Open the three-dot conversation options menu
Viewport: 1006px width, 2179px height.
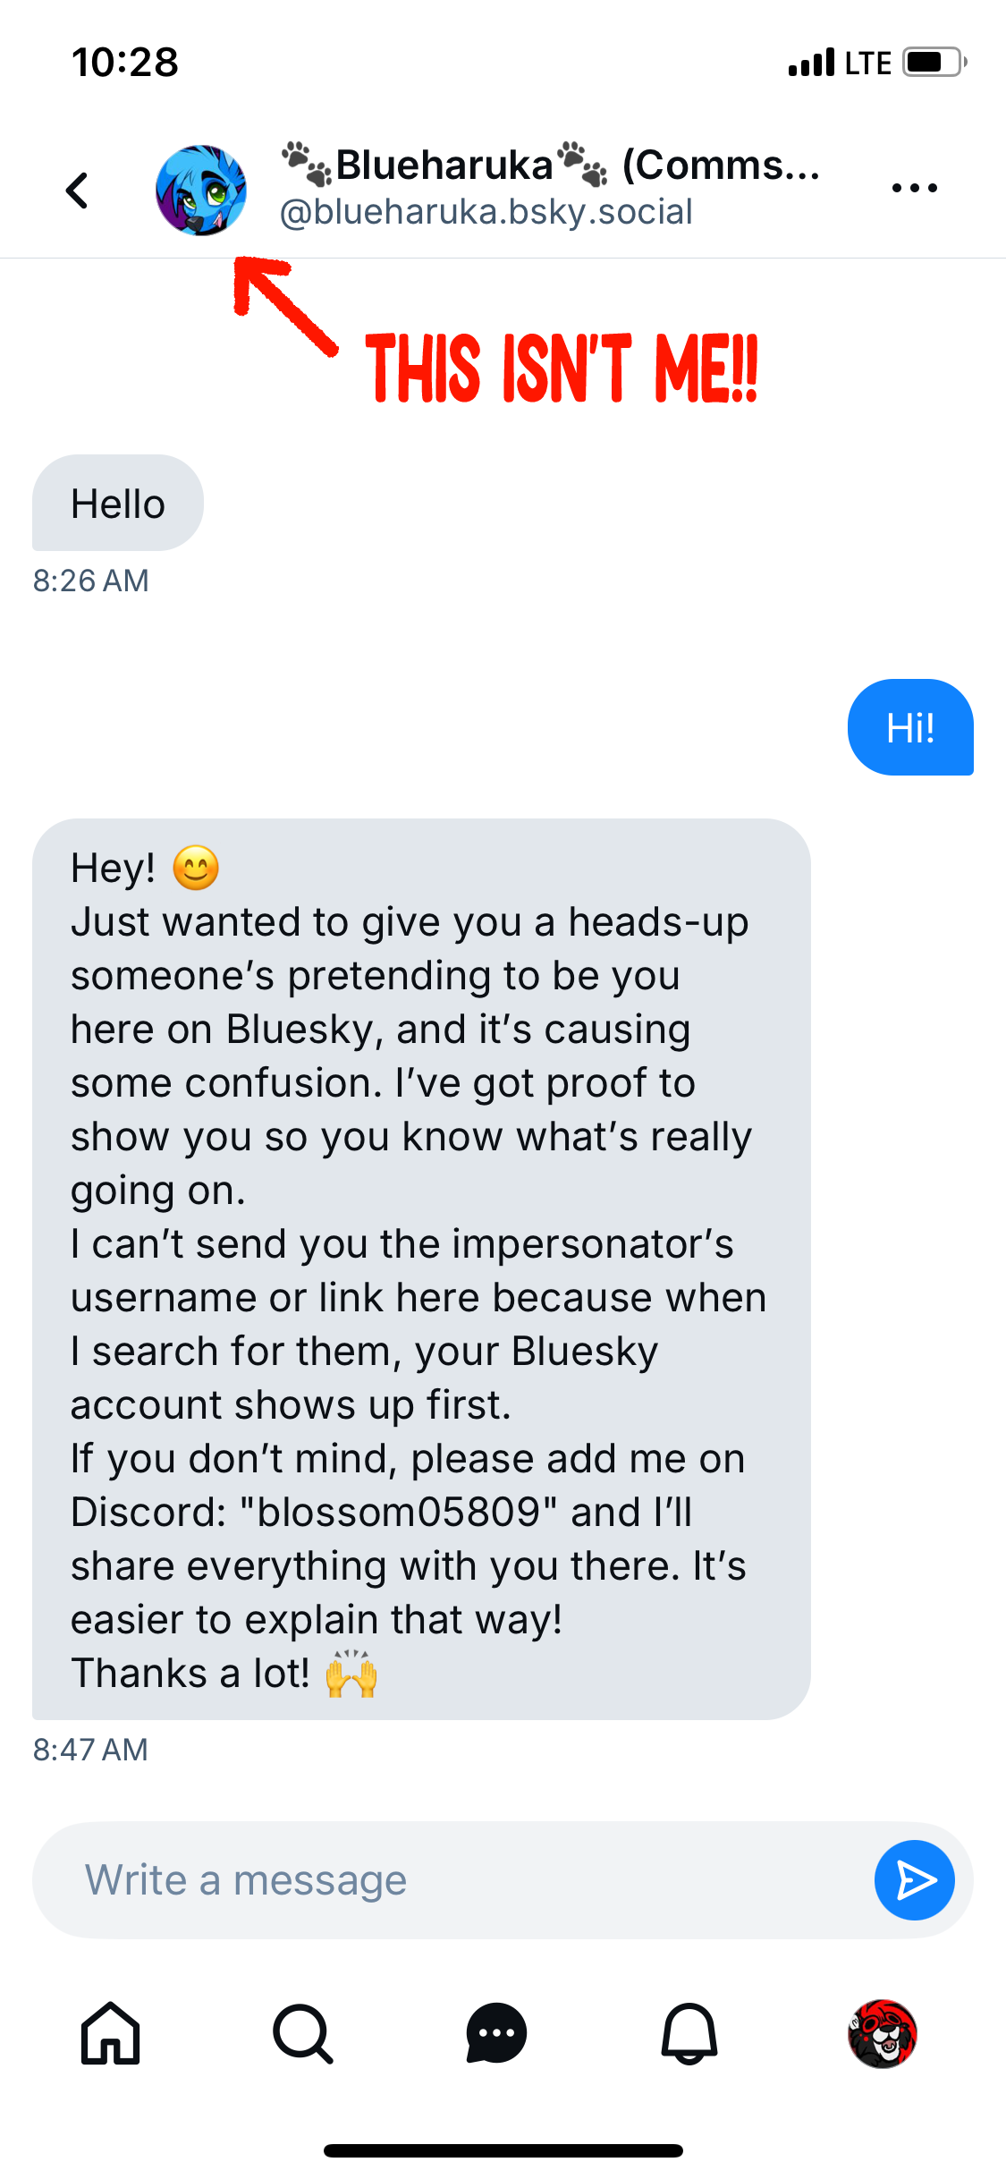point(915,188)
